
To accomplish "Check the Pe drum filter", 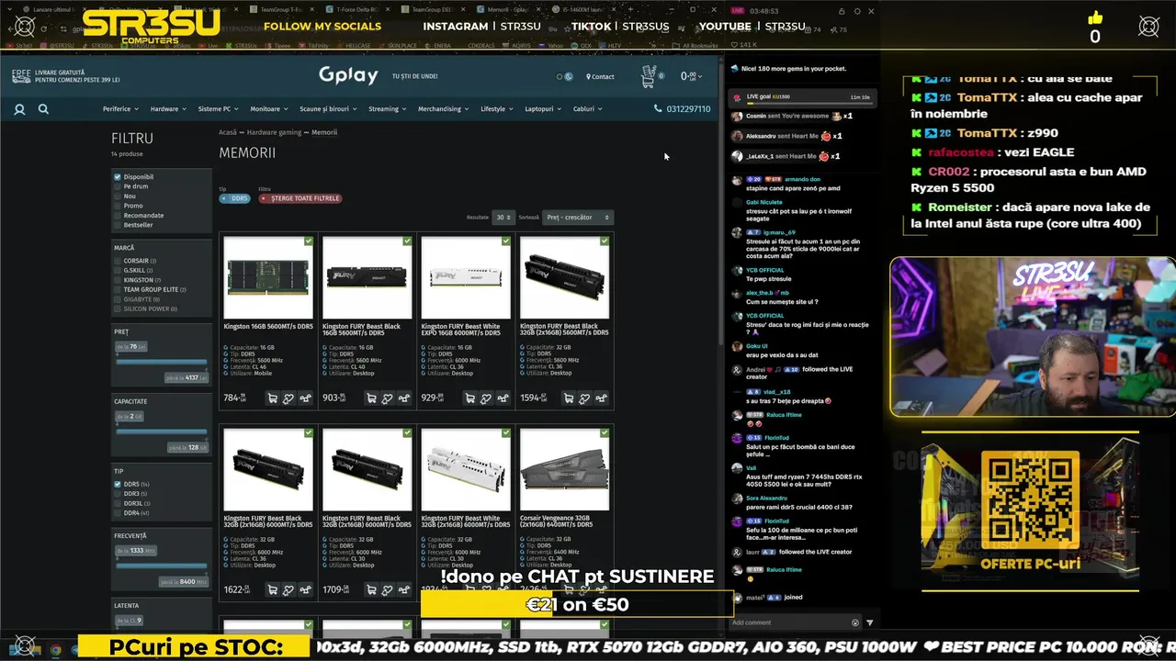I will pos(118,186).
